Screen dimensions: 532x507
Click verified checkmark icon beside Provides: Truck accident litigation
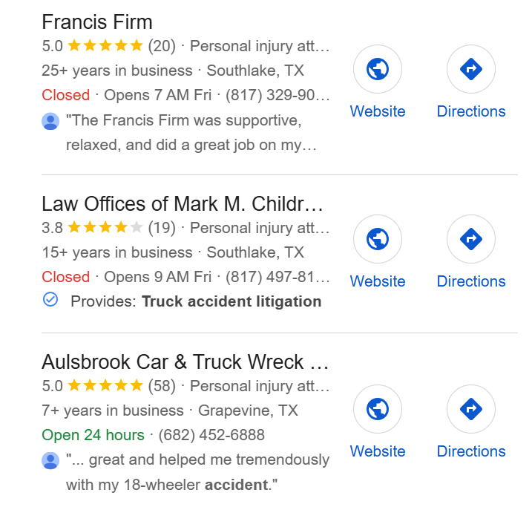[x=50, y=300]
